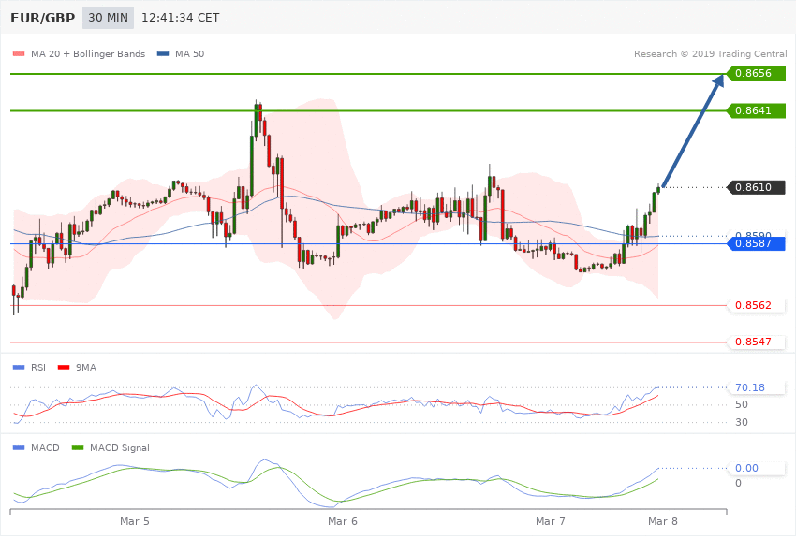Click the RSI 30 level label
This screenshot has height=539, width=796.
coord(741,422)
